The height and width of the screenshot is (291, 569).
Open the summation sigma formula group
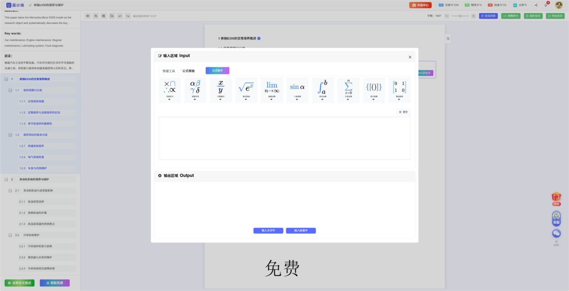tap(348, 90)
